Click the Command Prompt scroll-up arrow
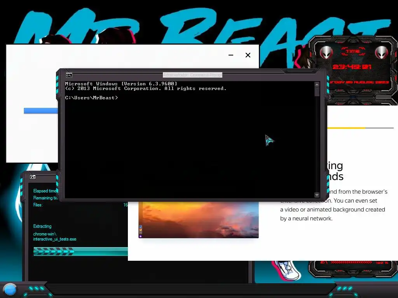 point(317,84)
